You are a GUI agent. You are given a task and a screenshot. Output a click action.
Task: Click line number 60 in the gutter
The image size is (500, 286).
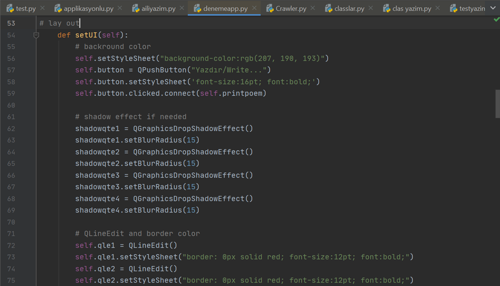point(11,105)
